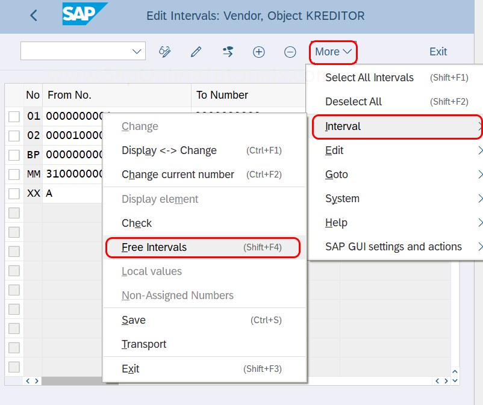Viewport: 483px width, 405px height.
Task: Click the pencil edit icon
Action: [196, 52]
